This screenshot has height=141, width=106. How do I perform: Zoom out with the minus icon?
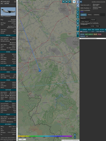click(75, 137)
